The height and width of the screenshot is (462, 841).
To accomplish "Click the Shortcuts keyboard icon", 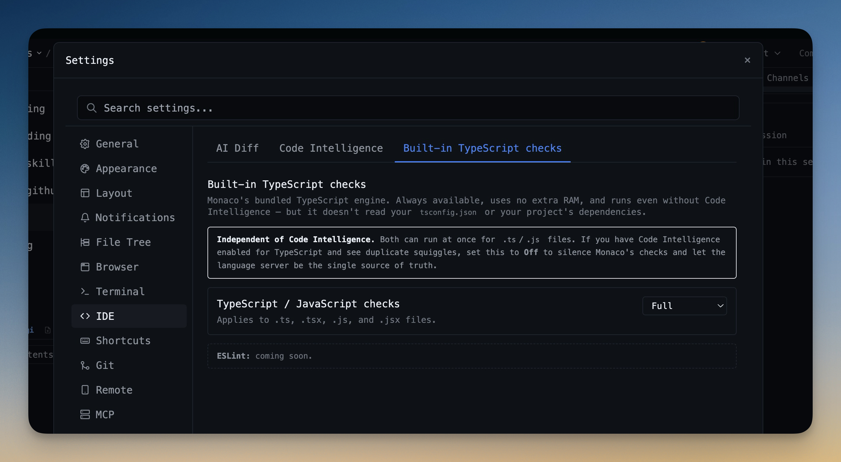I will (85, 341).
